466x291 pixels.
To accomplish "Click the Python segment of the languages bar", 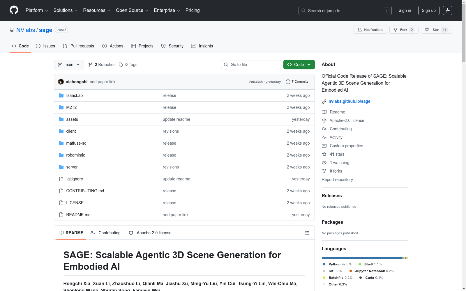I will click(x=362, y=258).
